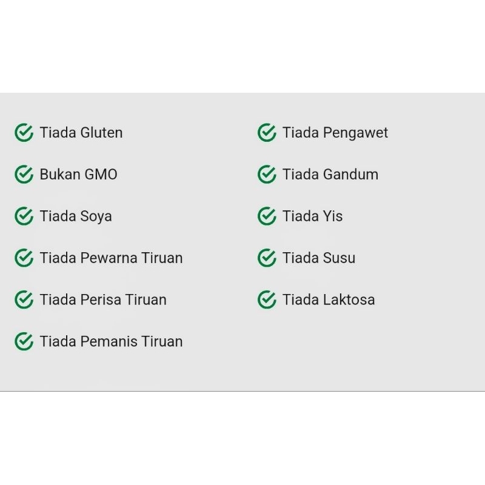Image resolution: width=485 pixels, height=485 pixels.
Task: Click the checkmark icon beside Bukan GMO
Action: point(24,175)
